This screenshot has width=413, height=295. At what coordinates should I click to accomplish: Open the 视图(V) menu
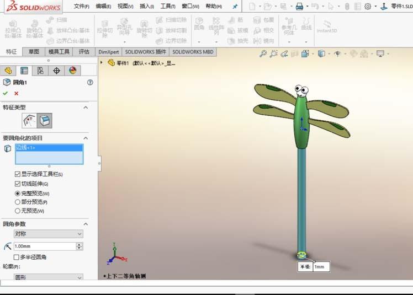(x=125, y=6)
